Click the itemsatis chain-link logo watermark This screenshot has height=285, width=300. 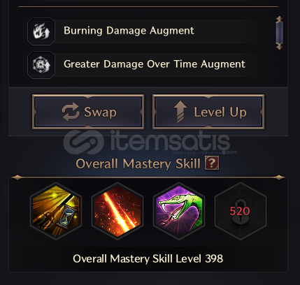(x=83, y=142)
